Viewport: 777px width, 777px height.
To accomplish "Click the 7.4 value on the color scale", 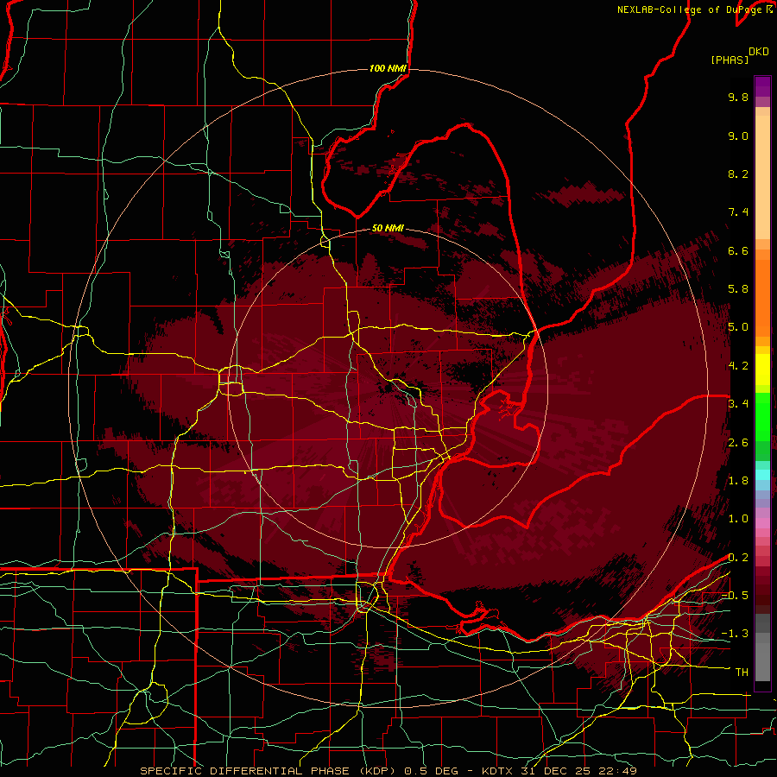I will [x=738, y=212].
